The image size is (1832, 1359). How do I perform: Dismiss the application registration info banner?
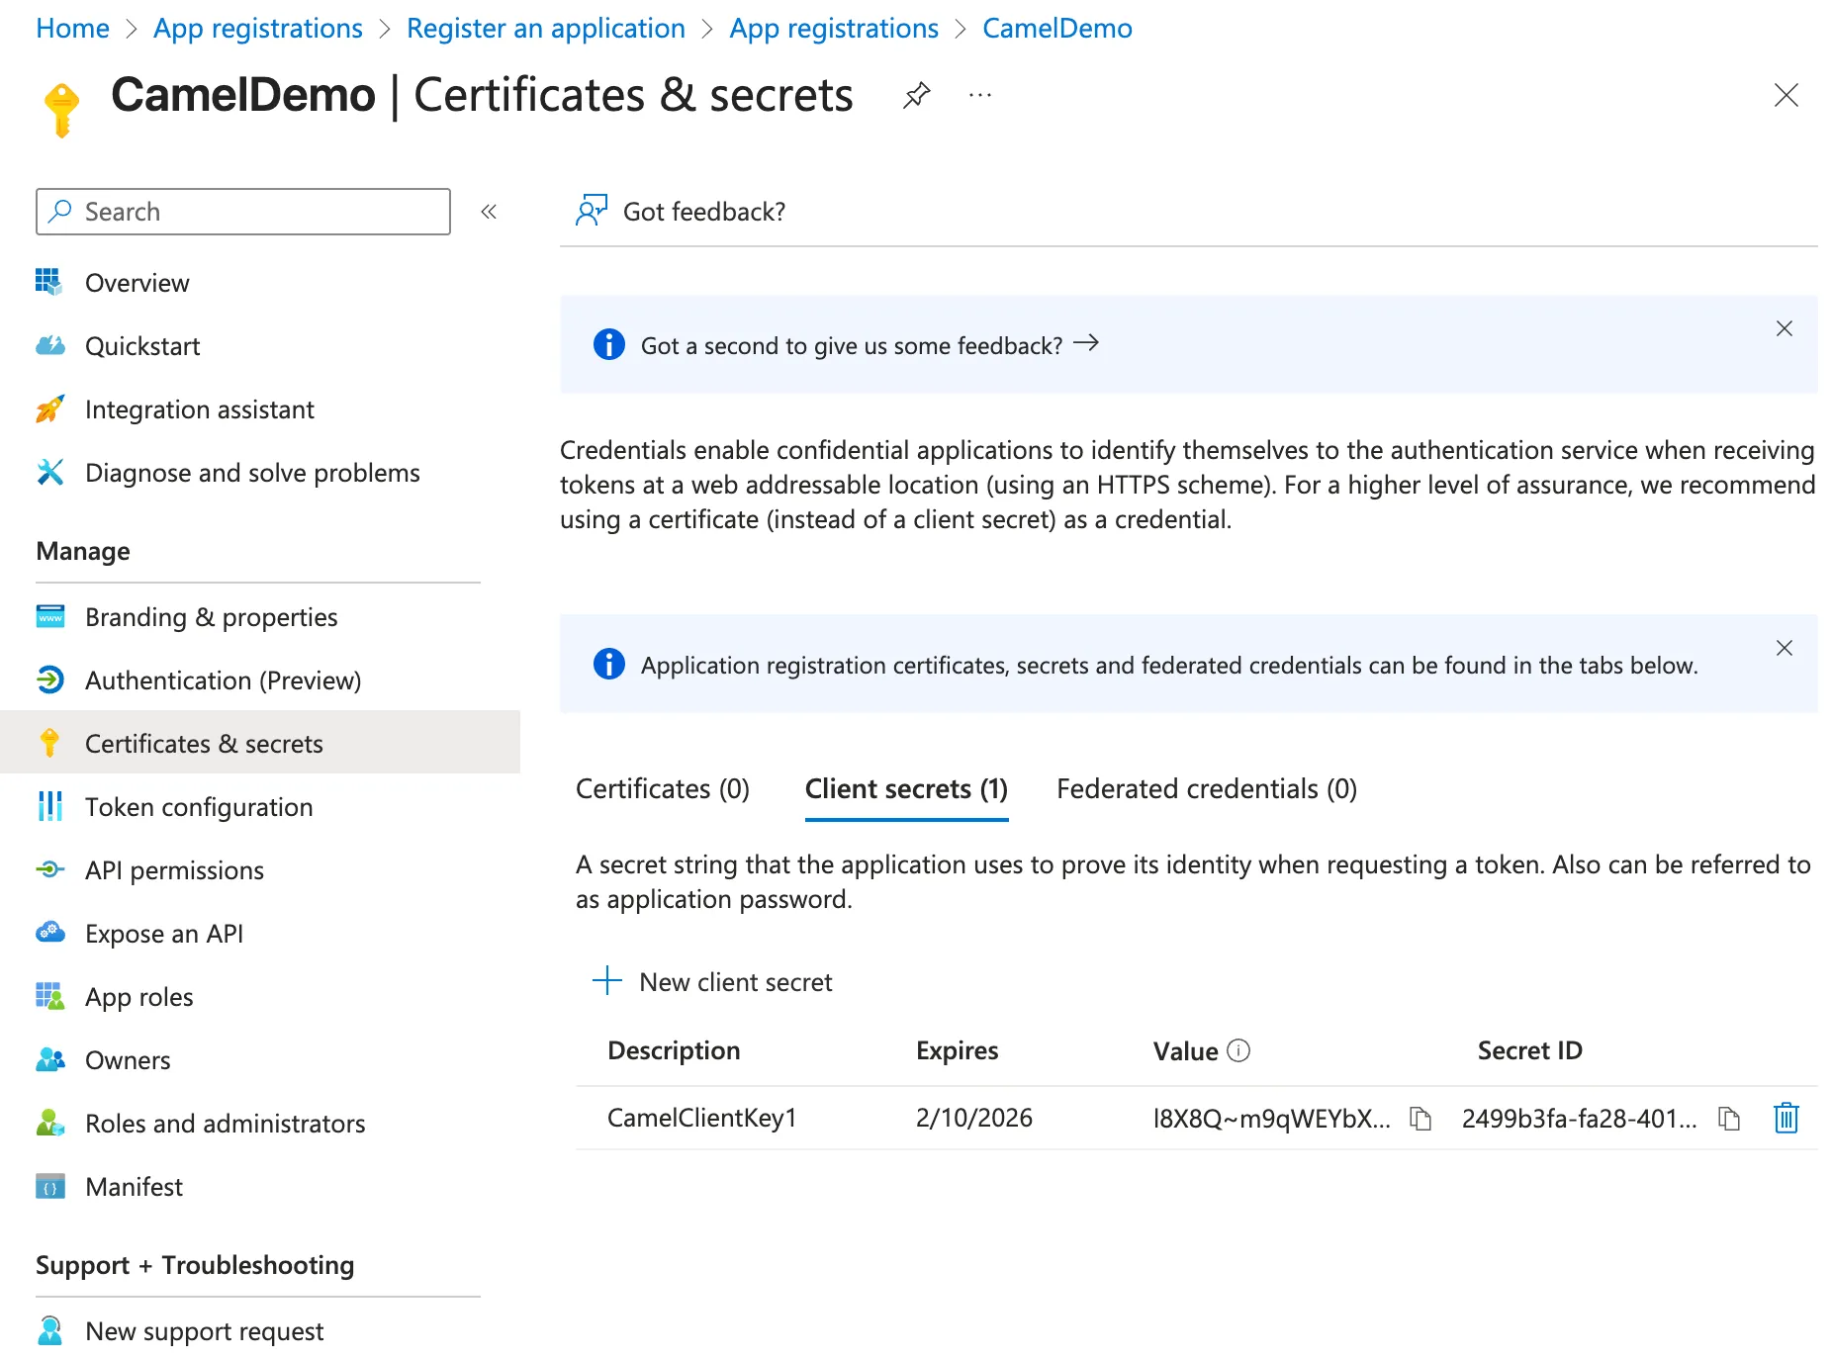click(1784, 648)
